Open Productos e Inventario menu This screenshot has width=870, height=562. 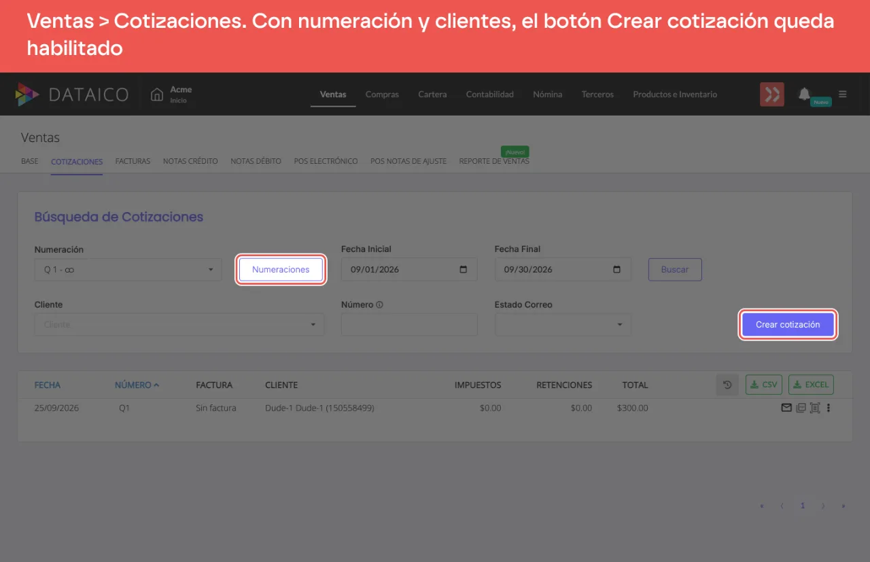click(675, 94)
